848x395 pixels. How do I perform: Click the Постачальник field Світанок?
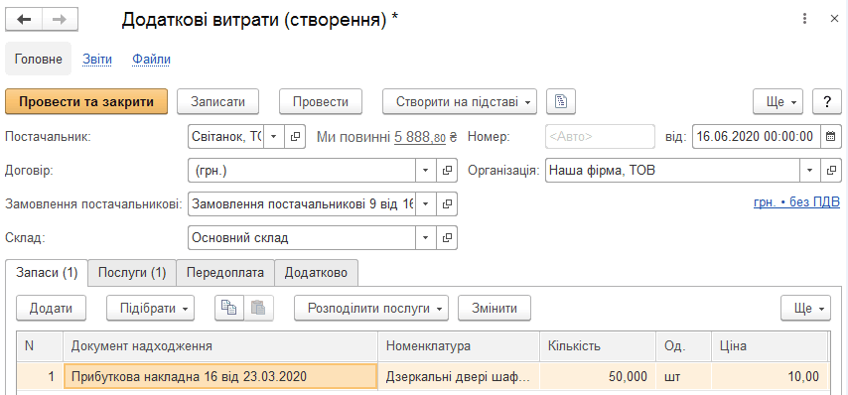point(226,137)
